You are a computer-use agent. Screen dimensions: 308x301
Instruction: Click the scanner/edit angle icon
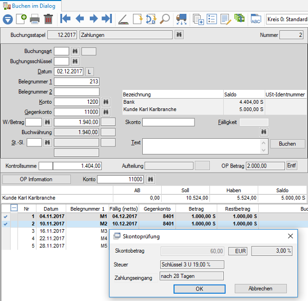coord(124,20)
